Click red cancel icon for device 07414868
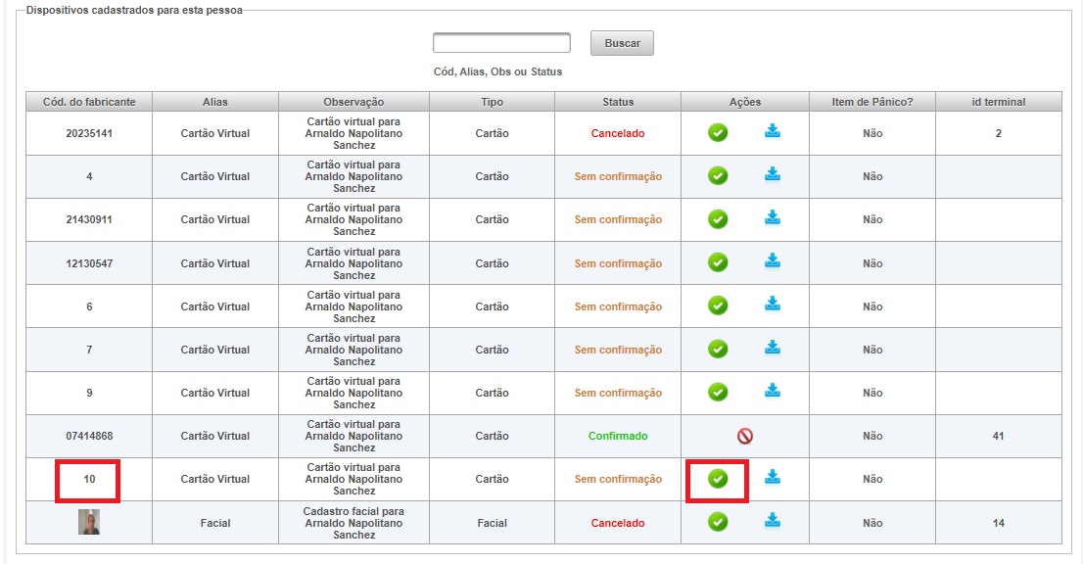The width and height of the screenshot is (1083, 564). tap(744, 436)
